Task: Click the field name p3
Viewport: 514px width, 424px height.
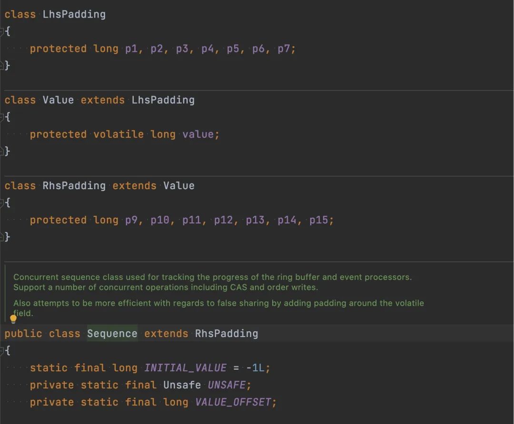Action: click(x=182, y=49)
